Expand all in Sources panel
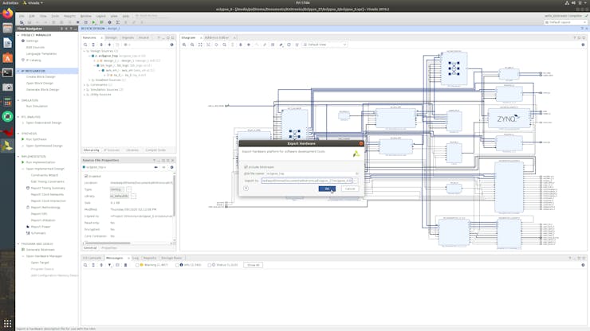The width and height of the screenshot is (590, 331). point(101,45)
